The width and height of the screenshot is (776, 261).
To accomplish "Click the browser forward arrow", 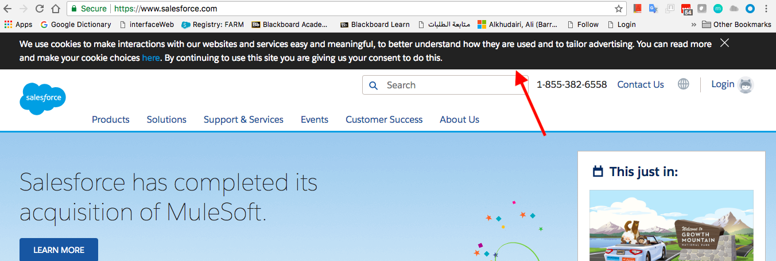I will (24, 9).
